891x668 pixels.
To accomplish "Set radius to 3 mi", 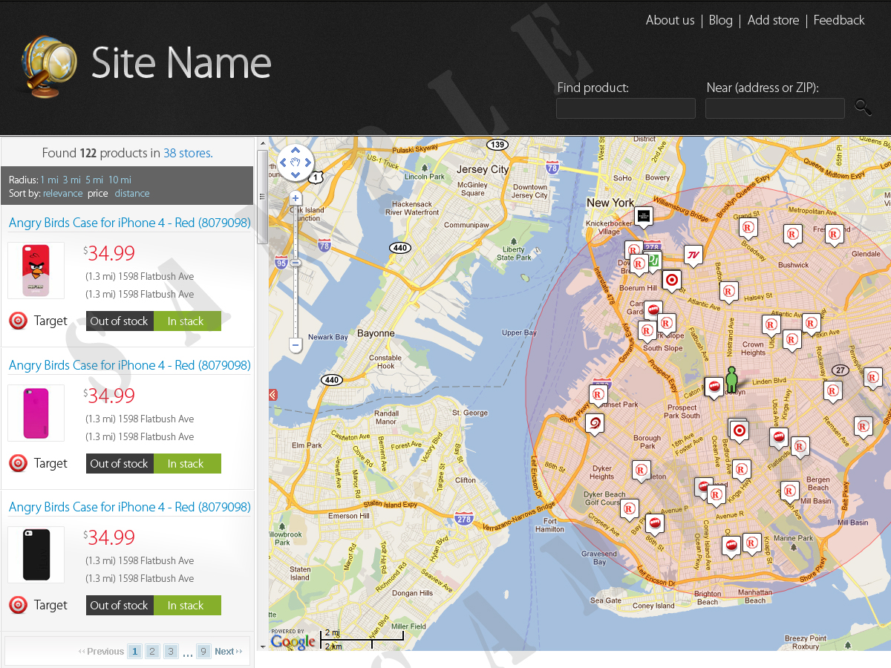I will pos(71,180).
